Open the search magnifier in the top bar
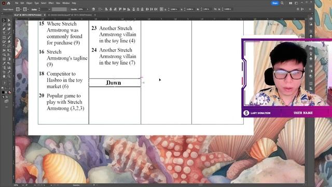 282,3
